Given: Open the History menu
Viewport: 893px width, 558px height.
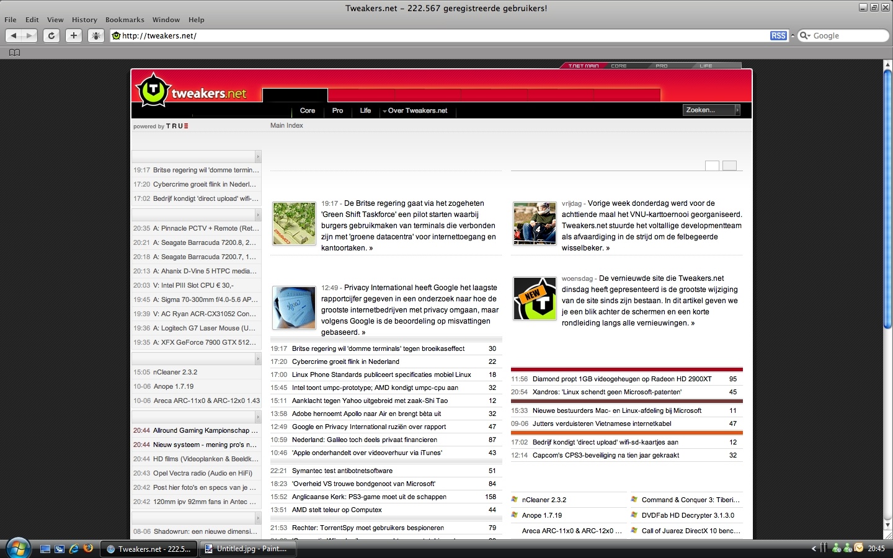Looking at the screenshot, I should pyautogui.click(x=84, y=20).
